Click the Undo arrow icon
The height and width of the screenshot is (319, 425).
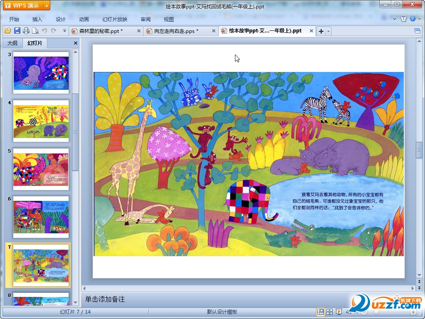pos(44,31)
